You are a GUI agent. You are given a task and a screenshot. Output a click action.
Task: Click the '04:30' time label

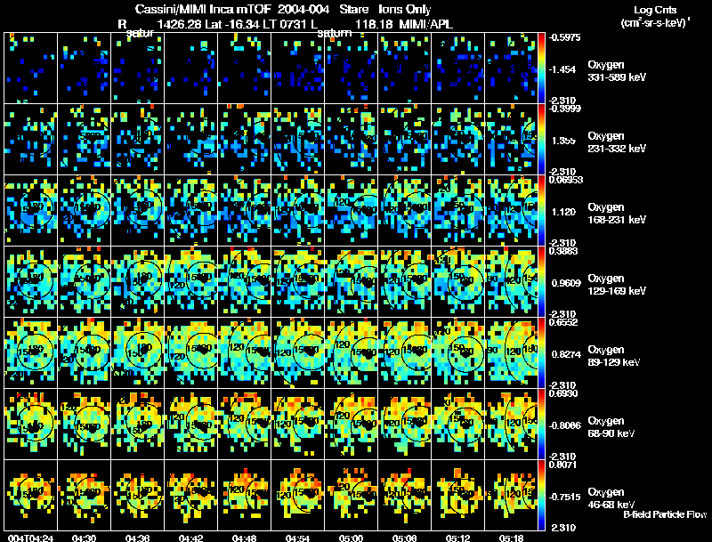tap(84, 538)
